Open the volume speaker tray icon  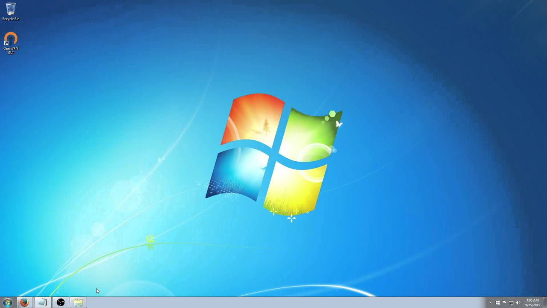click(518, 303)
